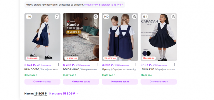Open similar-items icon on LERIKA.KIDS card
Image resolution: width=214 pixels, height=100 pixels.
point(173,17)
